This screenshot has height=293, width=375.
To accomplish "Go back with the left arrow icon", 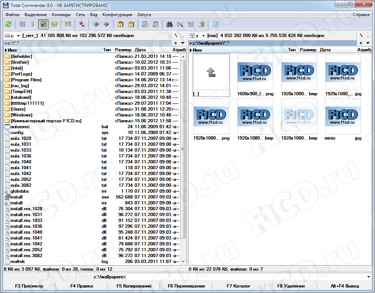I will click(x=96, y=24).
